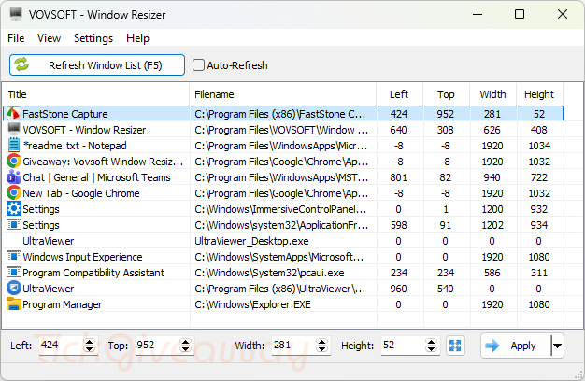Click the Program Manager folder icon
The height and width of the screenshot is (381, 585).
[x=13, y=304]
